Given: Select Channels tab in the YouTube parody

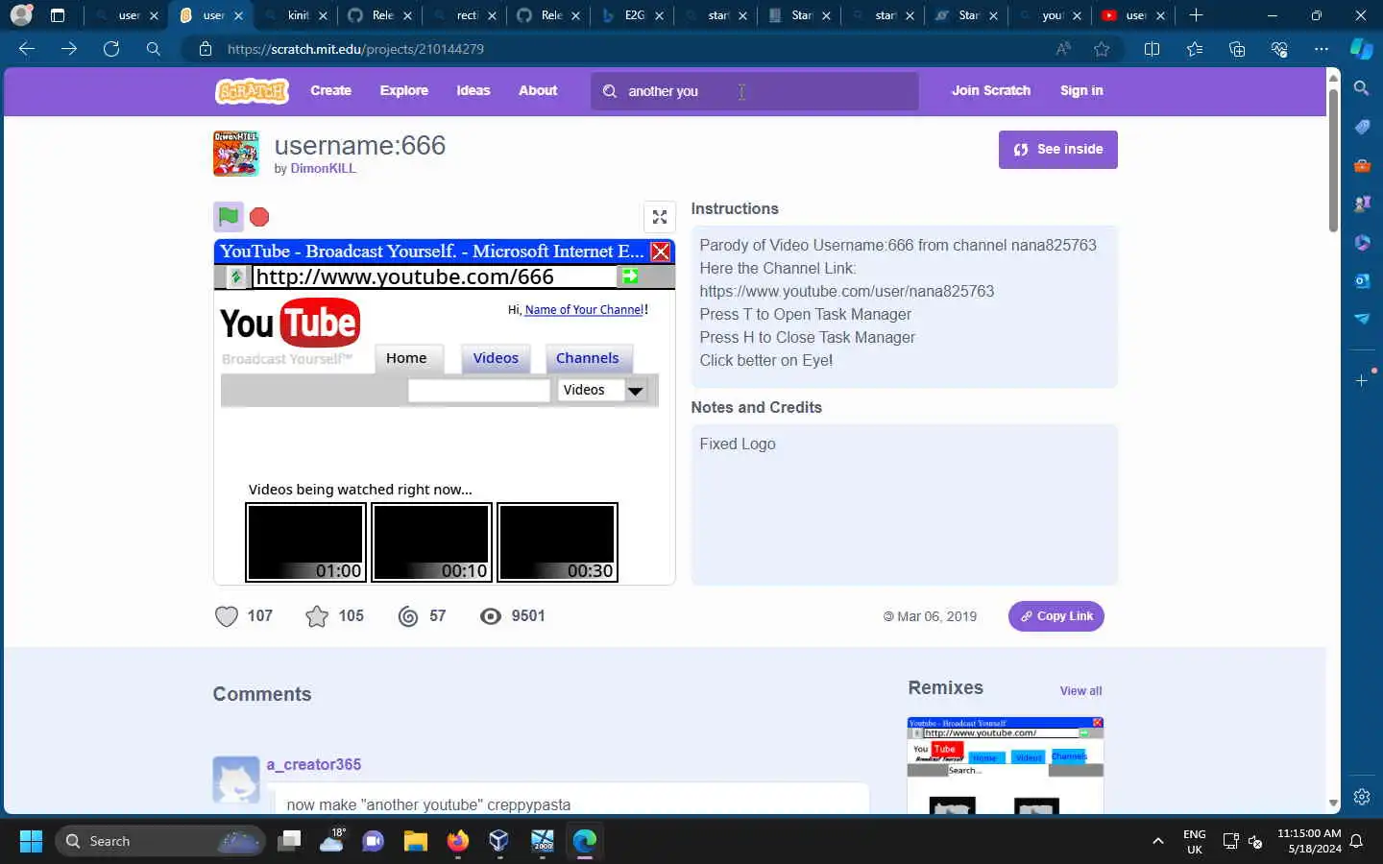Looking at the screenshot, I should [x=588, y=358].
